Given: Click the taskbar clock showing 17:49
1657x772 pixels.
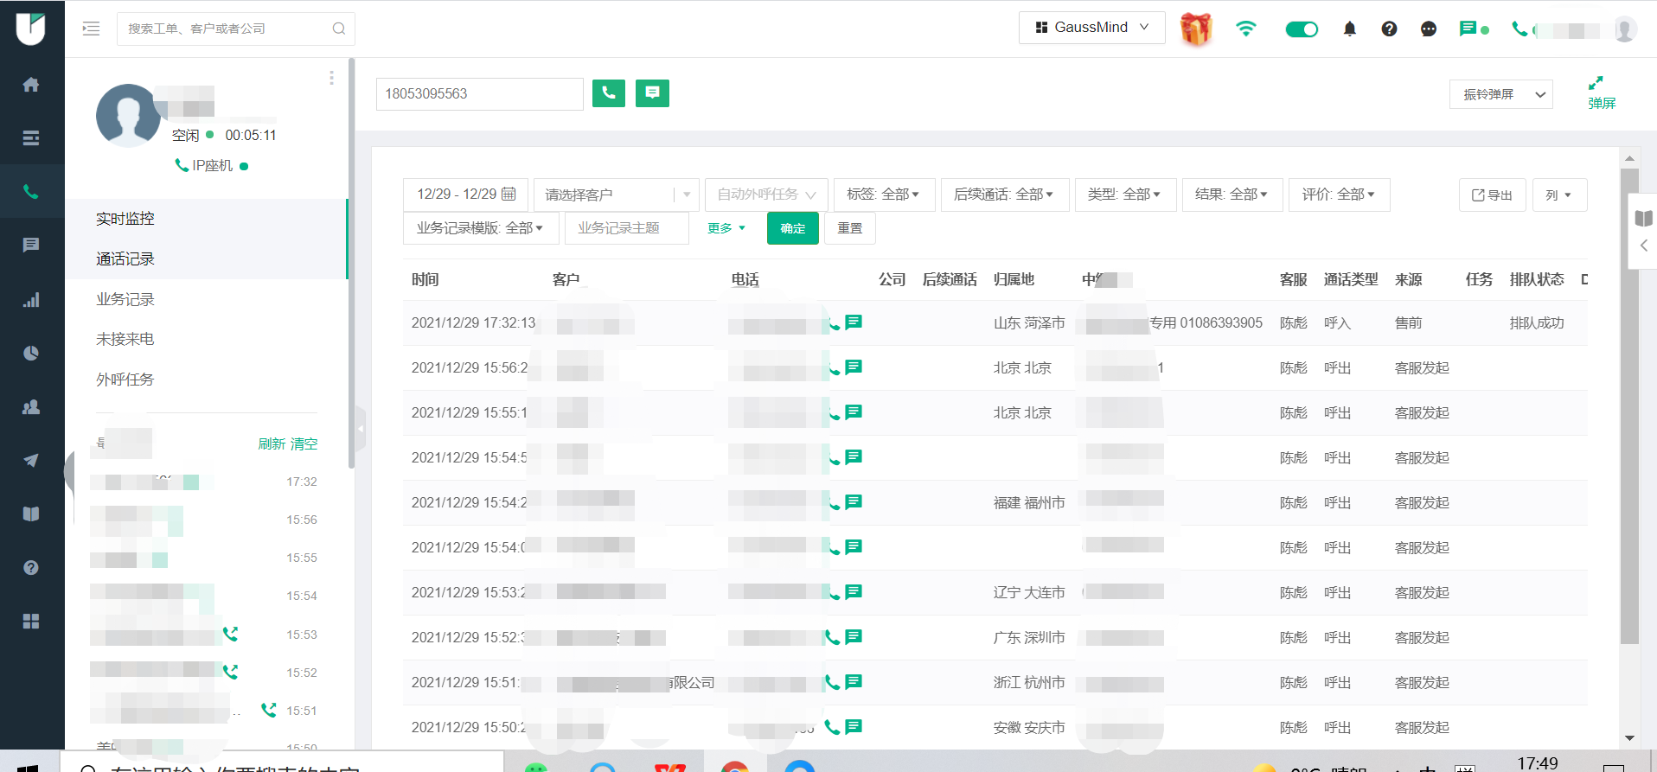Looking at the screenshot, I should (1538, 763).
